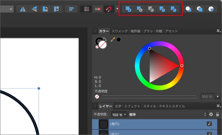Open the color panel options menu
Screen dimensions: 222x135
(218, 31)
